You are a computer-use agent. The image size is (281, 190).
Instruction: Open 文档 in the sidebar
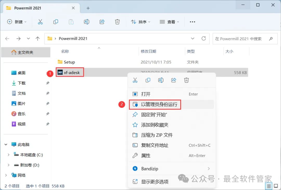click(22, 93)
